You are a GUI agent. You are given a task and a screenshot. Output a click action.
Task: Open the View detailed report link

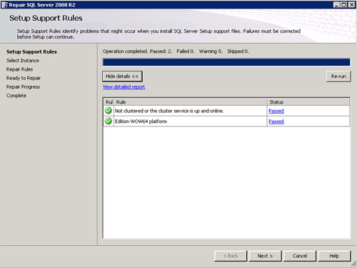pyautogui.click(x=124, y=86)
